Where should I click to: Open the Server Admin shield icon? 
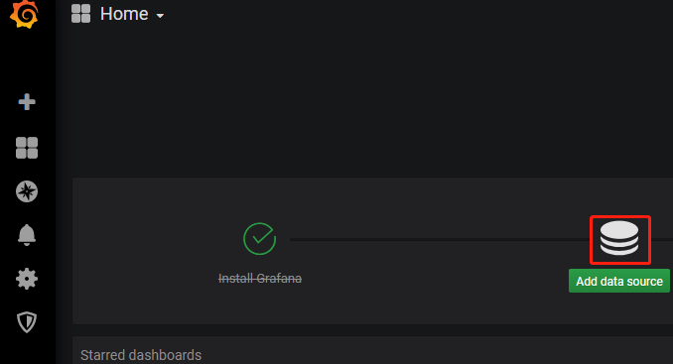[x=27, y=322]
